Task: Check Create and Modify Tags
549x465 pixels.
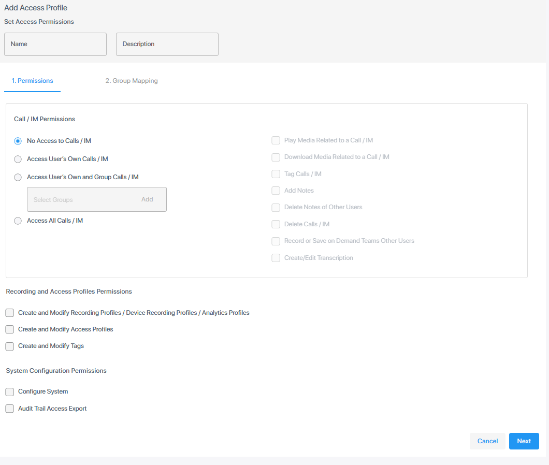Action: click(10, 346)
